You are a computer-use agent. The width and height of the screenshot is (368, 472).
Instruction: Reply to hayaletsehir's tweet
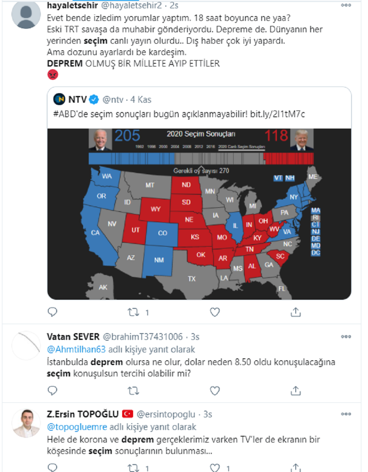click(x=52, y=312)
